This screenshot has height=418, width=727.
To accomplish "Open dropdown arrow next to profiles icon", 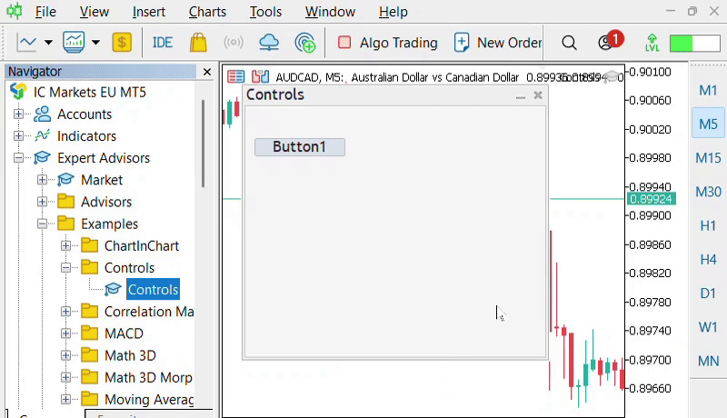I will pos(95,43).
